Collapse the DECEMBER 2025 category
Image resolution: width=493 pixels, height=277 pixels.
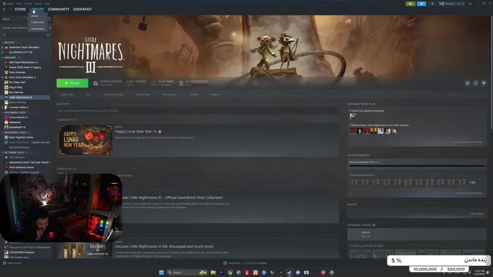click(x=3, y=112)
